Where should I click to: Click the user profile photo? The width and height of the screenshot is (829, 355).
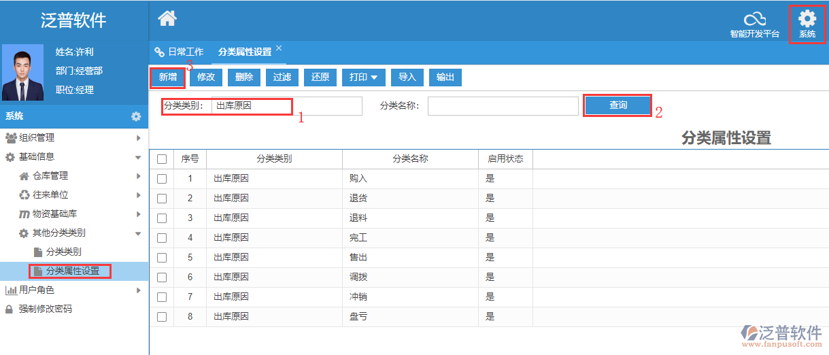(23, 73)
